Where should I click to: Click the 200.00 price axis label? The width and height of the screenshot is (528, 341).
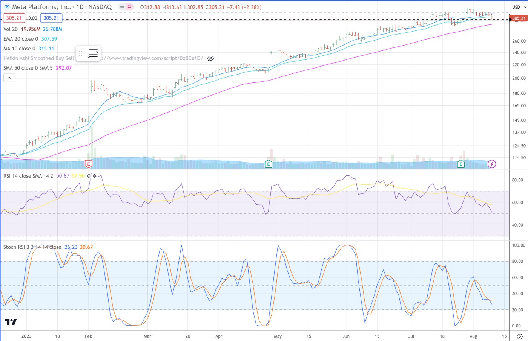coord(519,78)
